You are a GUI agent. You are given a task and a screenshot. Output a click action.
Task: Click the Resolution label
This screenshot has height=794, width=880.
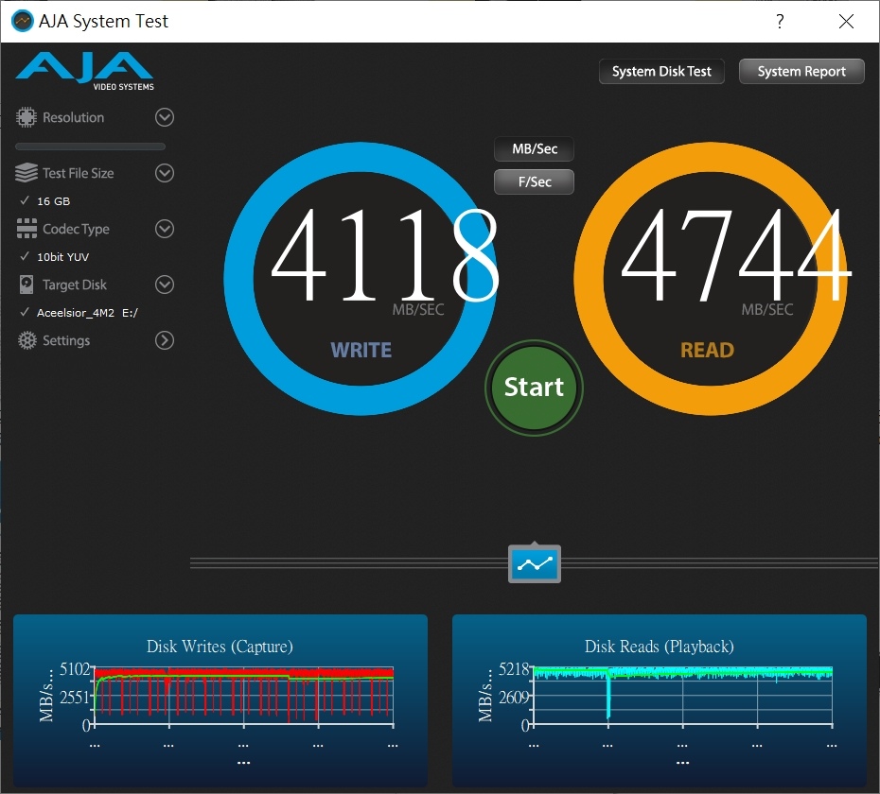(x=74, y=117)
